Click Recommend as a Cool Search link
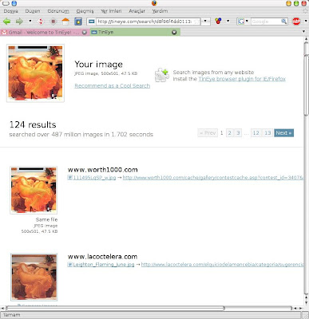The image size is (309, 319). [x=113, y=86]
